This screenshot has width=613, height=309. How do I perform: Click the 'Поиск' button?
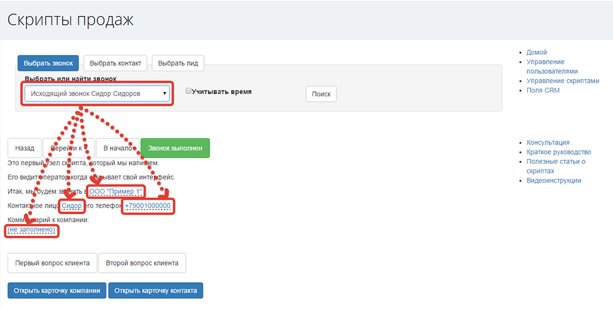coord(321,94)
